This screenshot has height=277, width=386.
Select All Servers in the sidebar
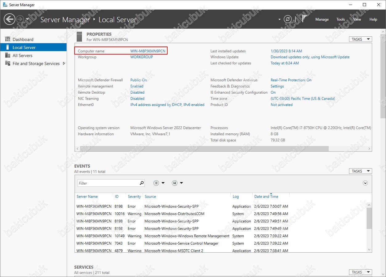33,55
